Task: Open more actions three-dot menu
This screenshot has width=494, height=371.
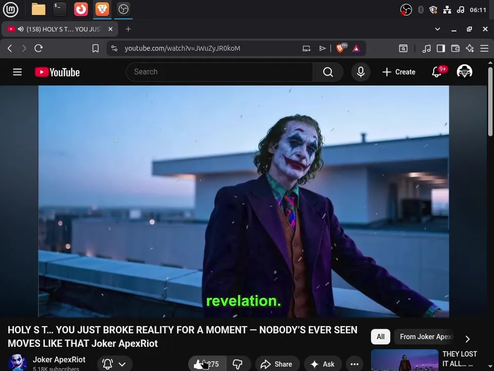Action: [355, 364]
